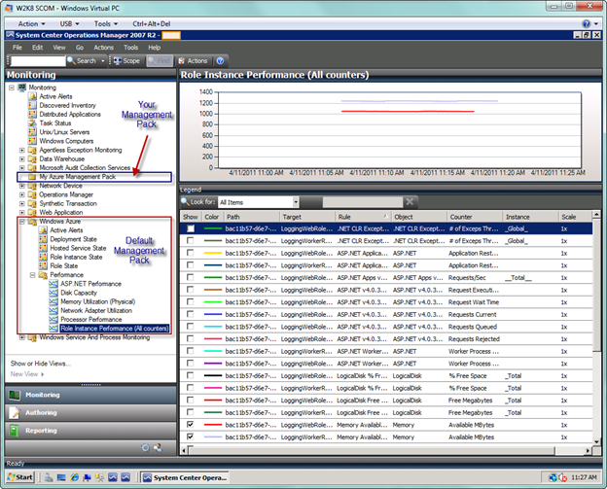
Task: Check the Requests/Sec row checkbox
Action: (190, 277)
